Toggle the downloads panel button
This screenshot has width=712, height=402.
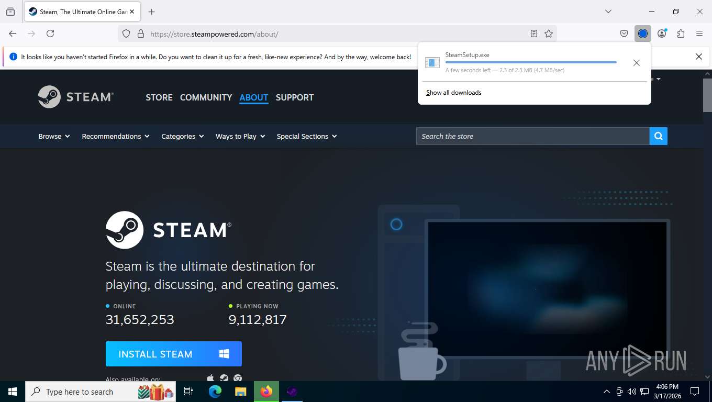click(x=643, y=33)
